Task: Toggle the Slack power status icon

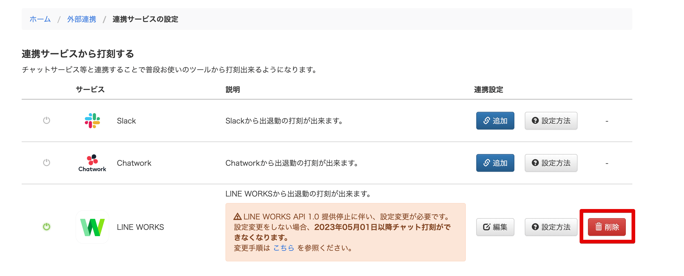Action: coord(46,120)
